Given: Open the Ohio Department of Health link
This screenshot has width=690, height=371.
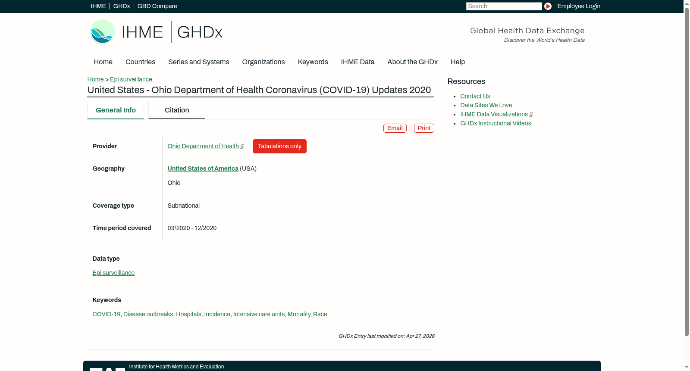Looking at the screenshot, I should [203, 146].
